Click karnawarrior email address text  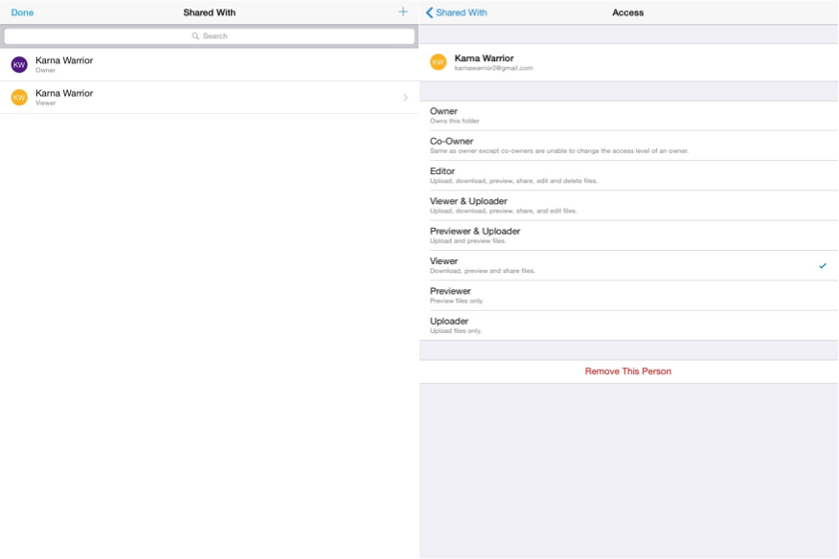point(493,69)
